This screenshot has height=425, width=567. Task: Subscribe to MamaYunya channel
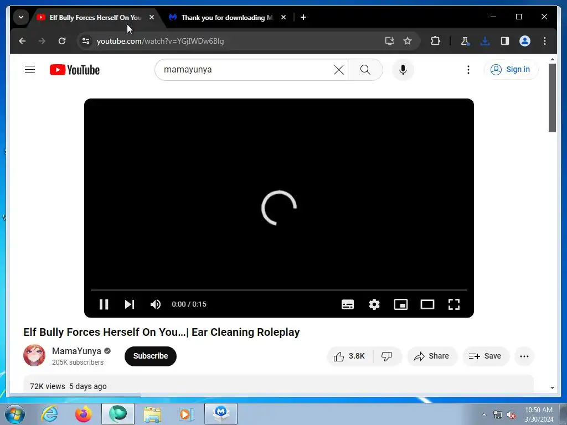coord(151,356)
